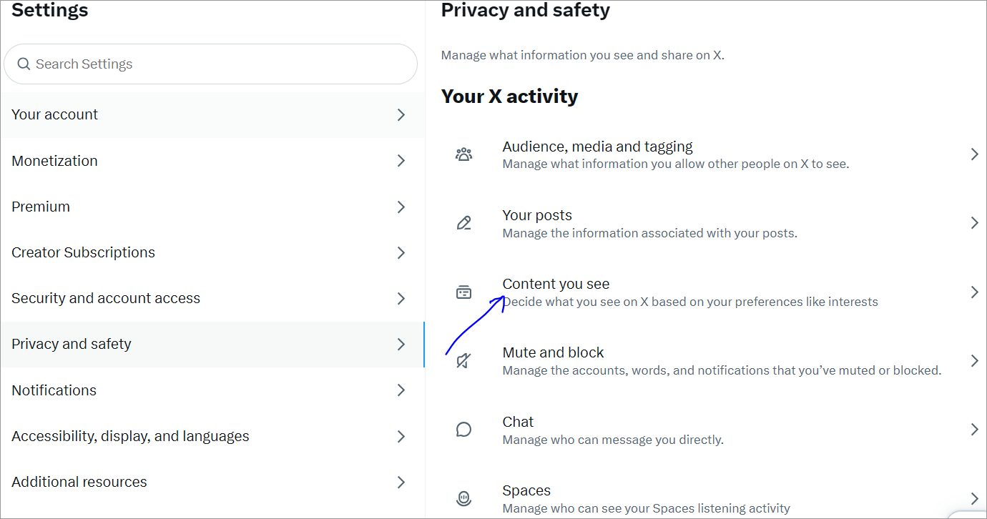Select Security and account access

pos(212,298)
